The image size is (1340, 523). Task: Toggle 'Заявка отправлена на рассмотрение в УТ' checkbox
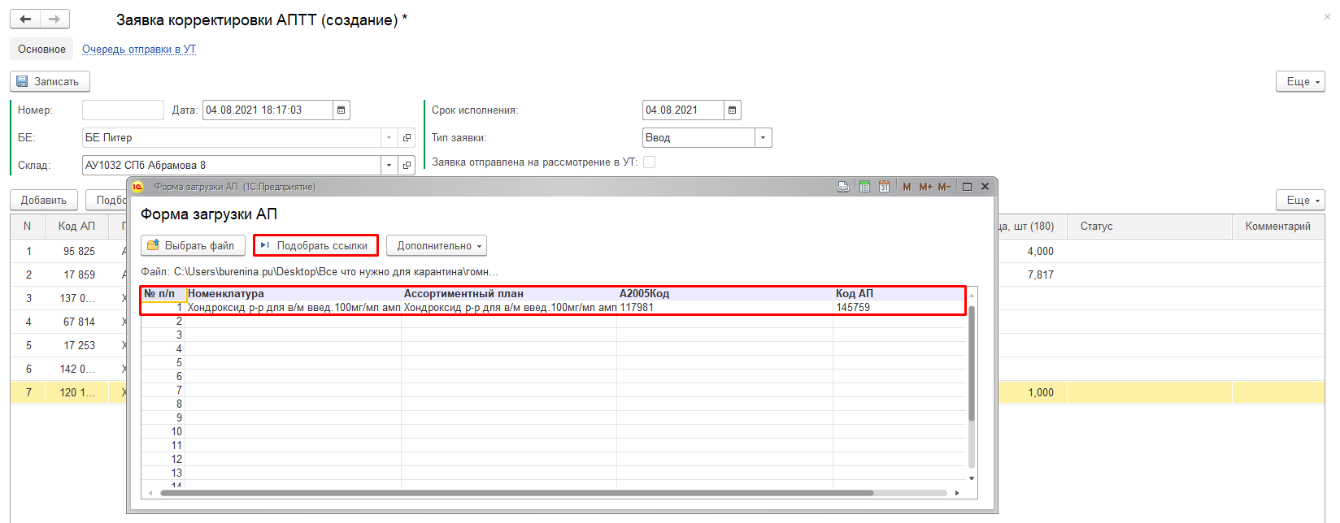click(x=649, y=162)
